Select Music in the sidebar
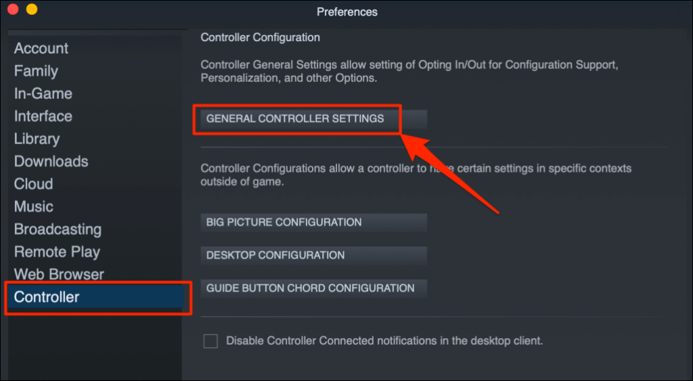The width and height of the screenshot is (693, 381). click(x=34, y=206)
